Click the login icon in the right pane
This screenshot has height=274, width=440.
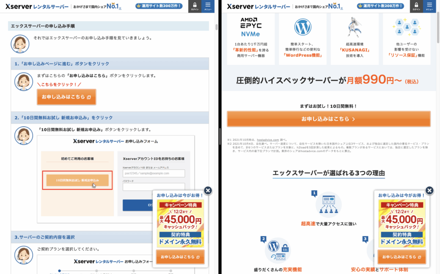[416, 6]
